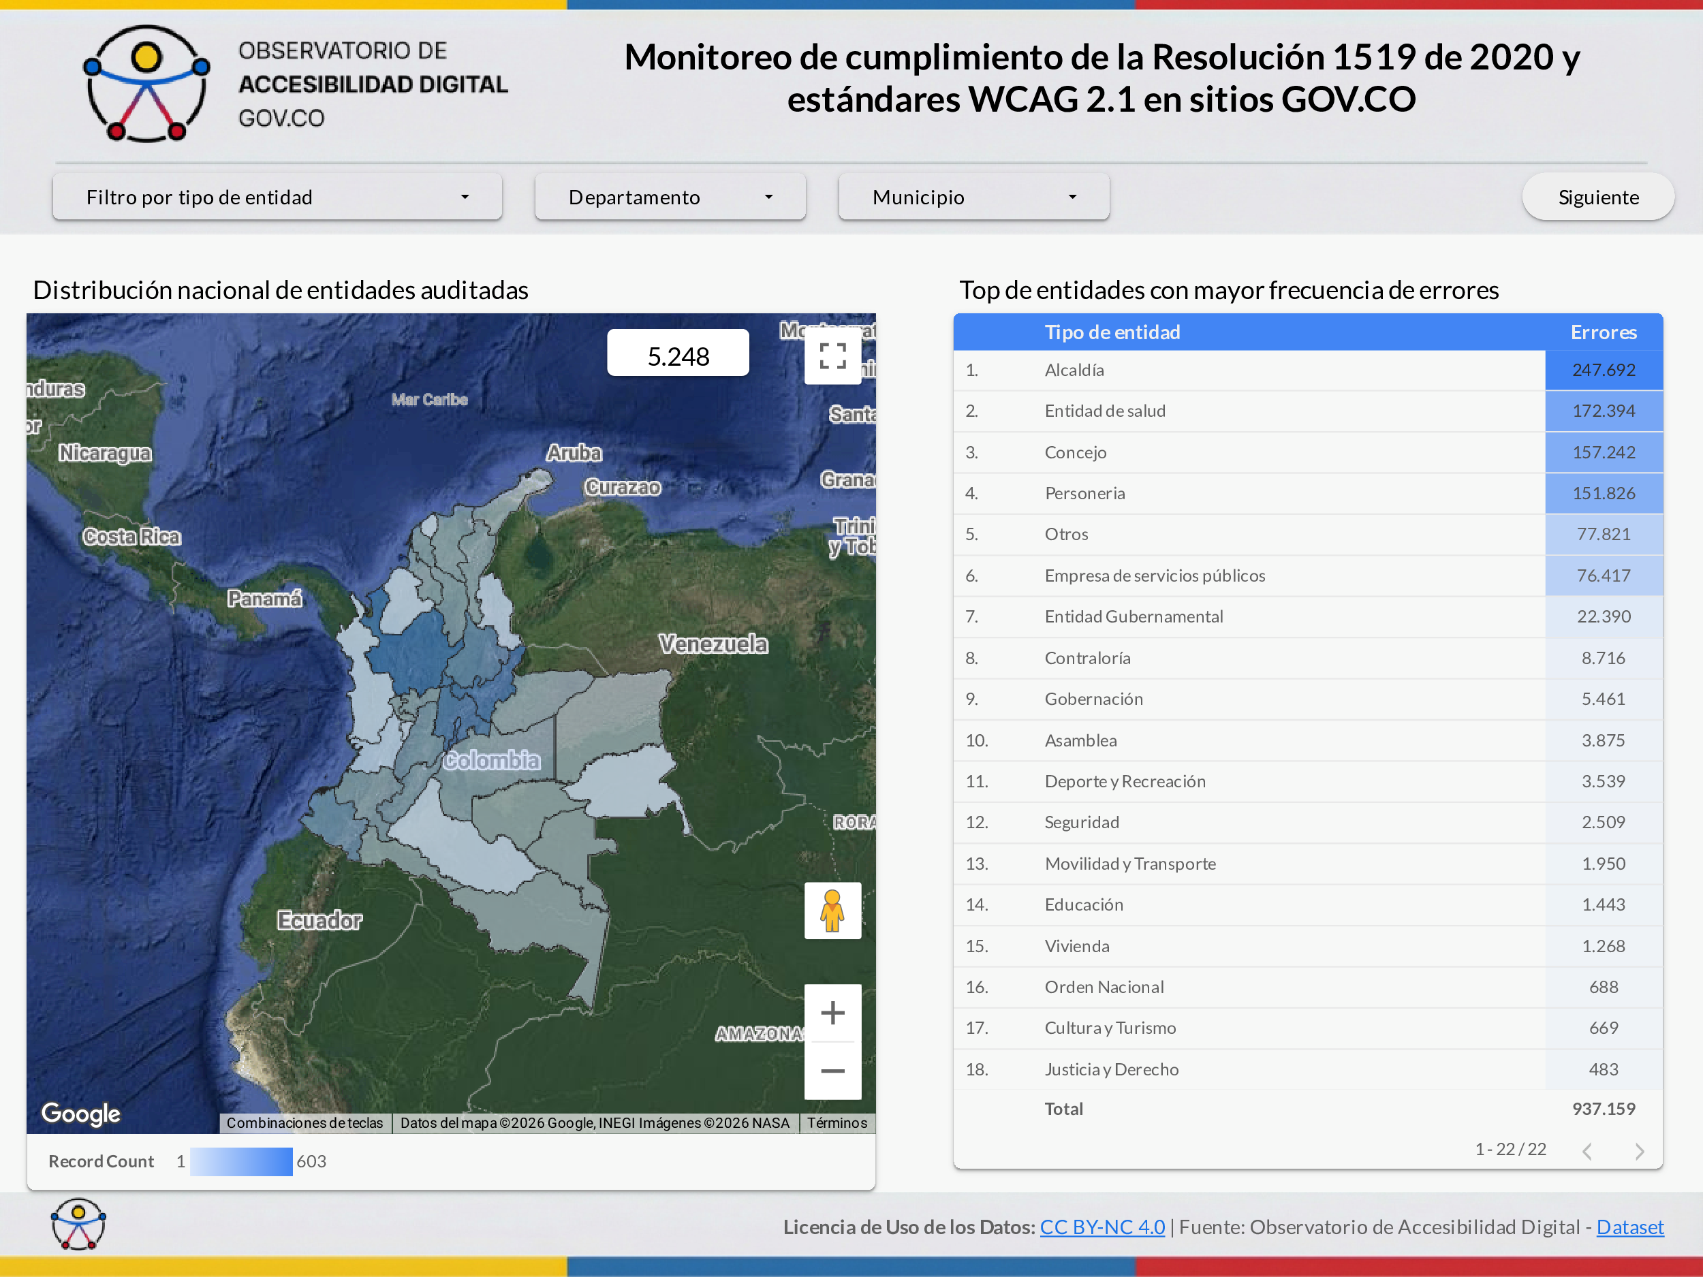Select the Asamblea row
The width and height of the screenshot is (1703, 1277).
coord(1307,740)
